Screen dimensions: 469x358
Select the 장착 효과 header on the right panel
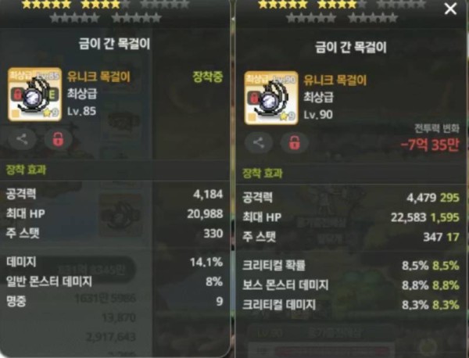(x=263, y=174)
